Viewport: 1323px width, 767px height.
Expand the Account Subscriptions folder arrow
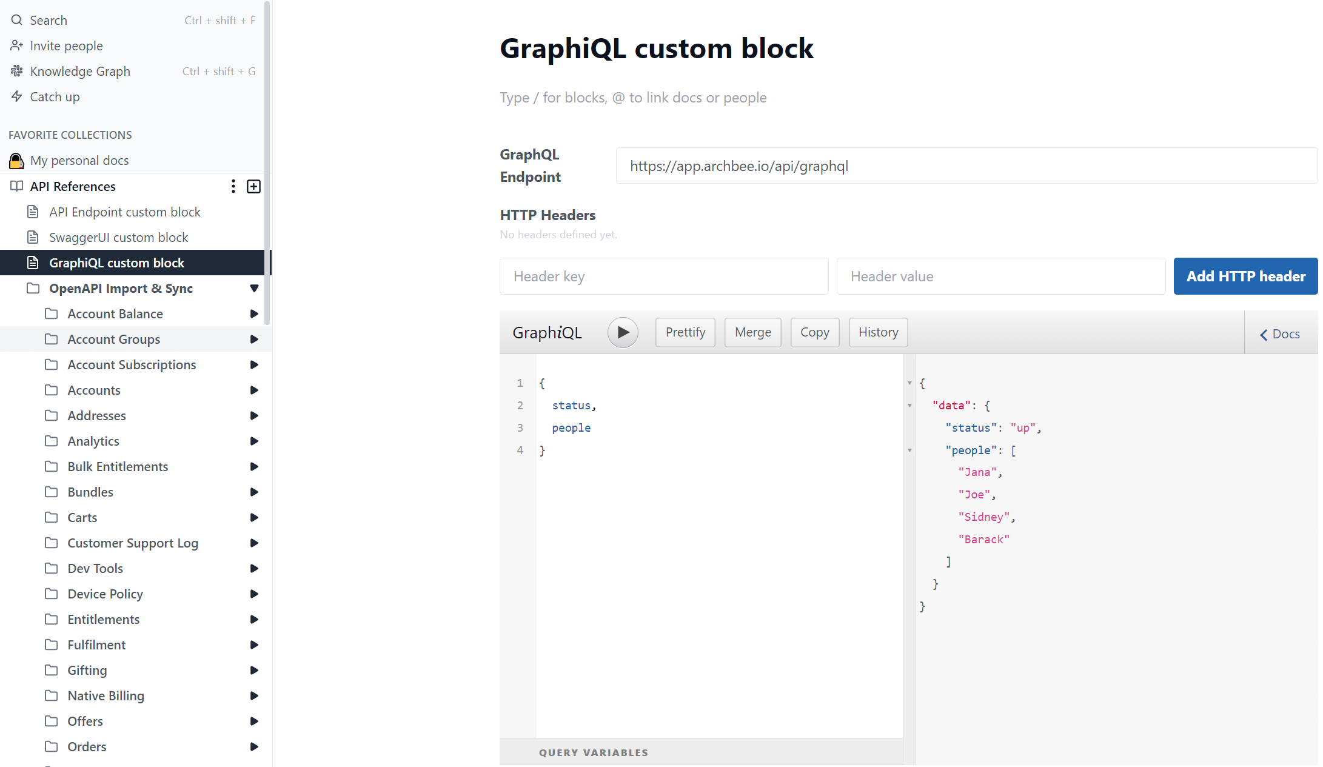click(254, 364)
